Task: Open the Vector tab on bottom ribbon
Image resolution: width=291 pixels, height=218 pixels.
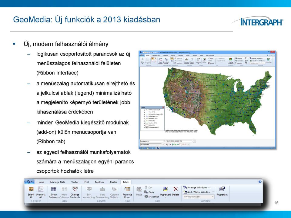Action: (75, 182)
